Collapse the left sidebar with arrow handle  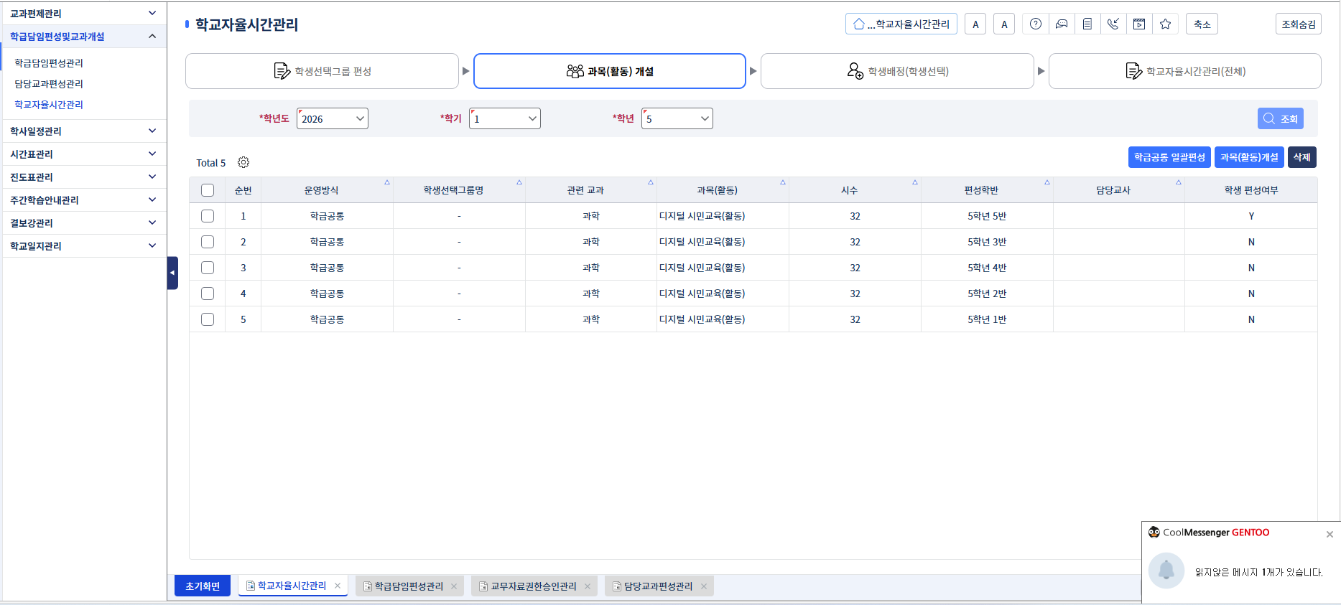coord(172,273)
